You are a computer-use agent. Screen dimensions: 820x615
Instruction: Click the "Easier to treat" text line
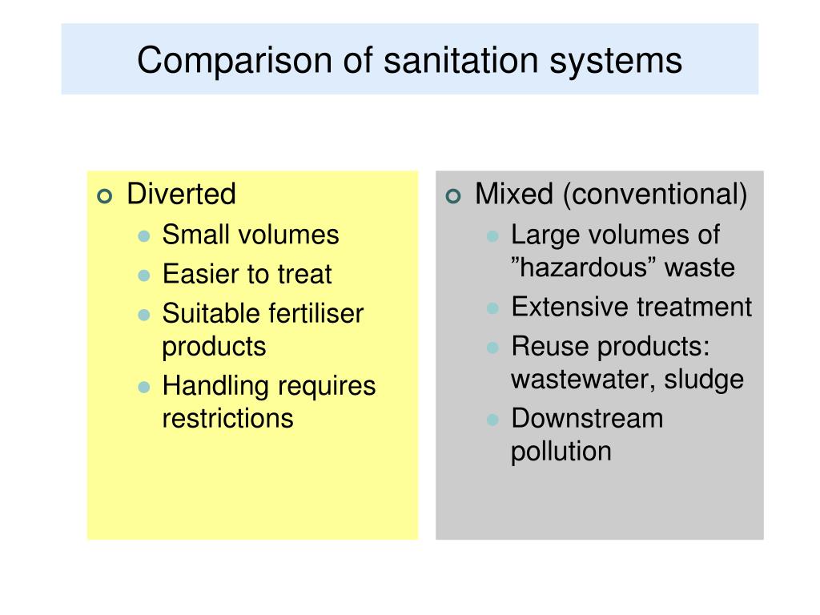tap(247, 274)
